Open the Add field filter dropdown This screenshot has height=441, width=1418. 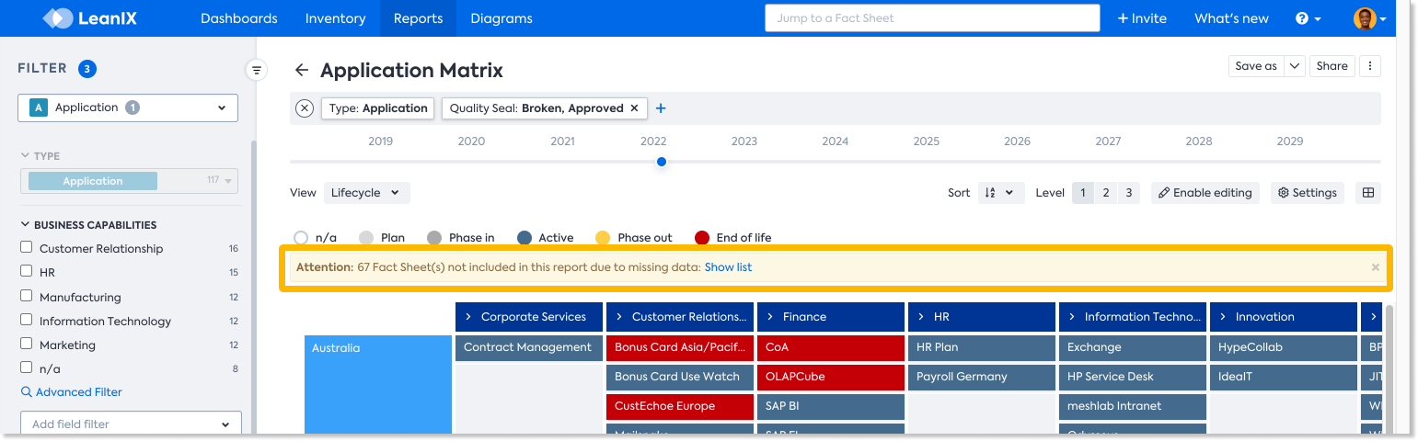[x=131, y=424]
